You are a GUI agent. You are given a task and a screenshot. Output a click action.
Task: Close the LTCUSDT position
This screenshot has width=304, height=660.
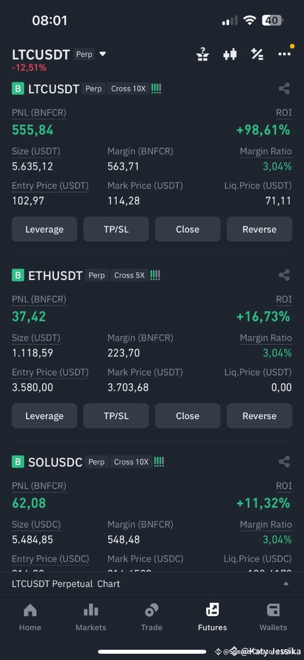(x=188, y=229)
